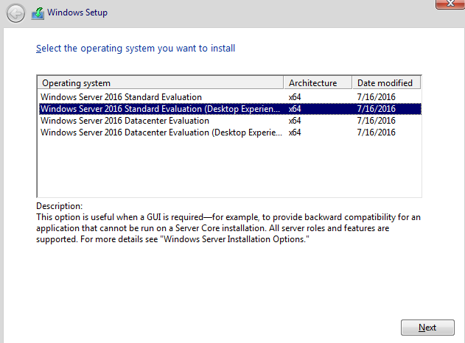Select Datacenter Evaluation (Desktop Experience) row
The width and height of the screenshot is (465, 343).
(230, 132)
